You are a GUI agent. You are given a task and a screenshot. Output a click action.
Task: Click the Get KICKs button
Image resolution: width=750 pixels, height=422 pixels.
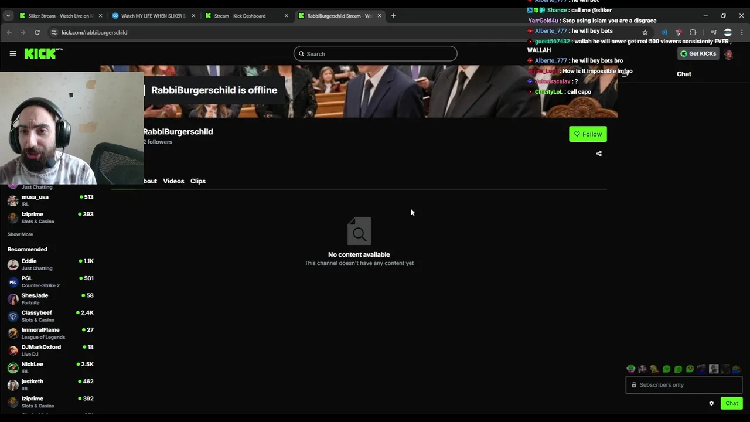698,53
